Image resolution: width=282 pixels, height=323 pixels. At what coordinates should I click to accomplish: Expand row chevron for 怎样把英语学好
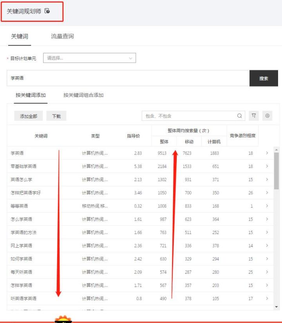point(267,192)
